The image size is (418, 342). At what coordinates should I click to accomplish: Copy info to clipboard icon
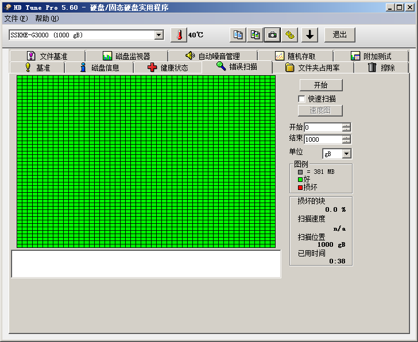click(238, 35)
